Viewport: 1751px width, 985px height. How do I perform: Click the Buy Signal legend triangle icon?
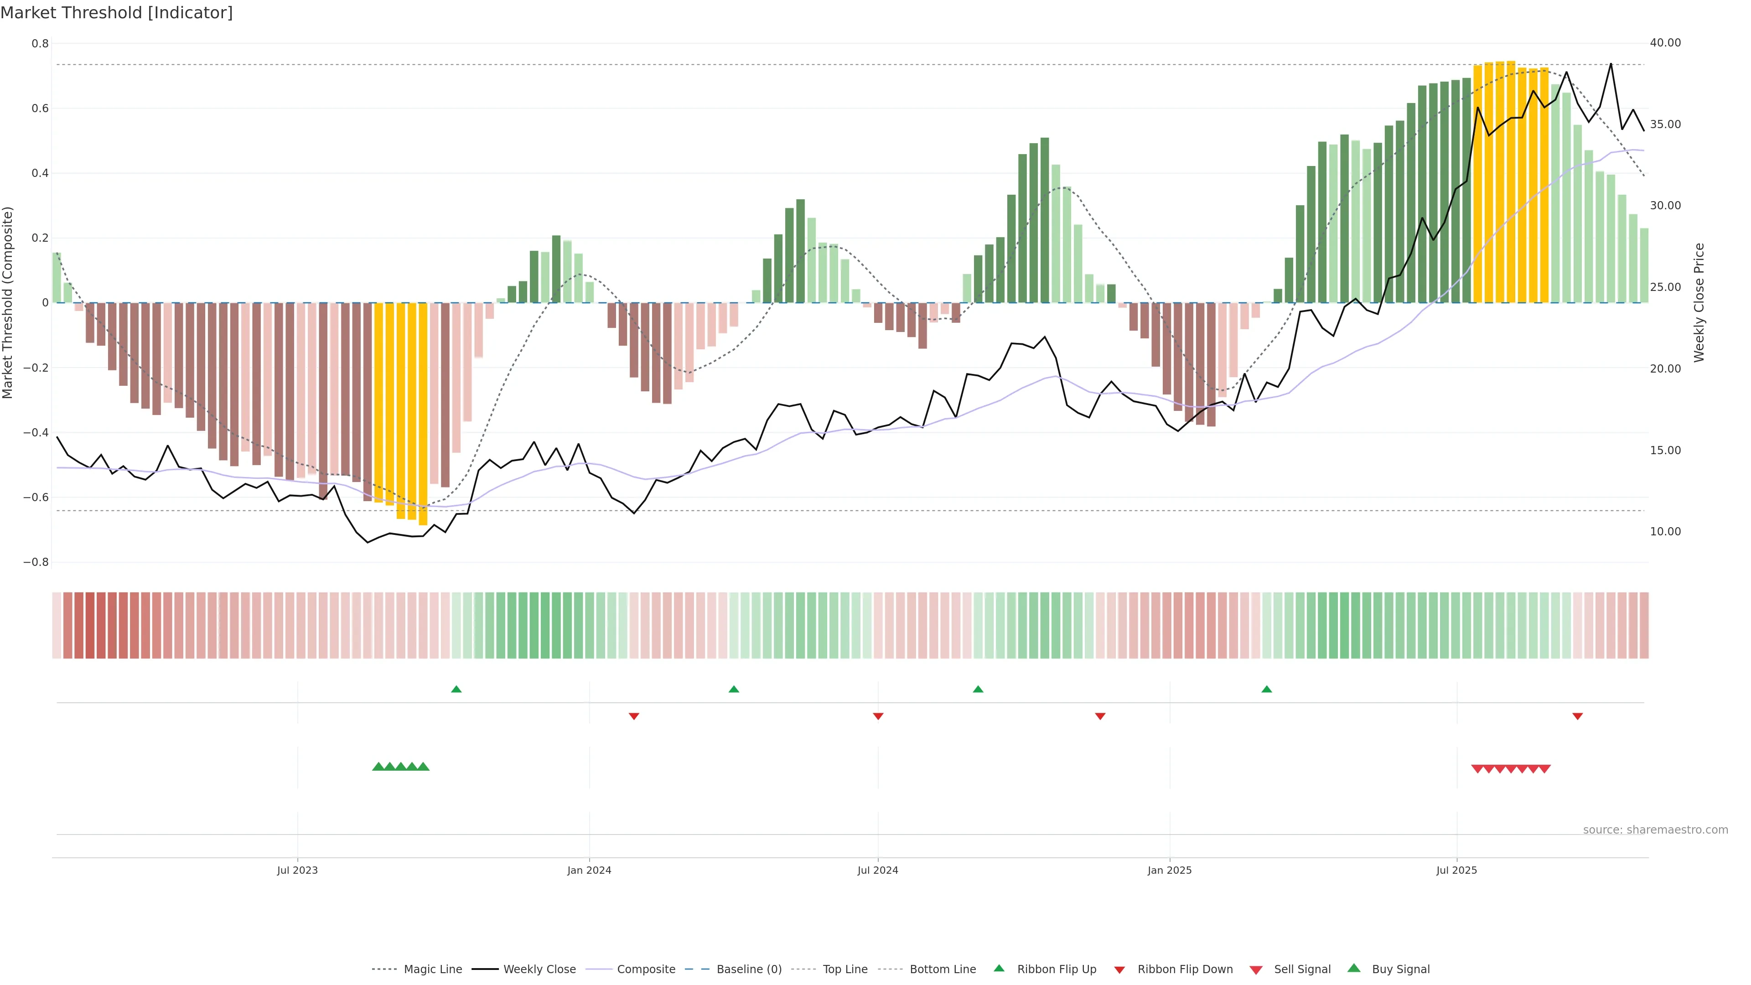point(1354,968)
